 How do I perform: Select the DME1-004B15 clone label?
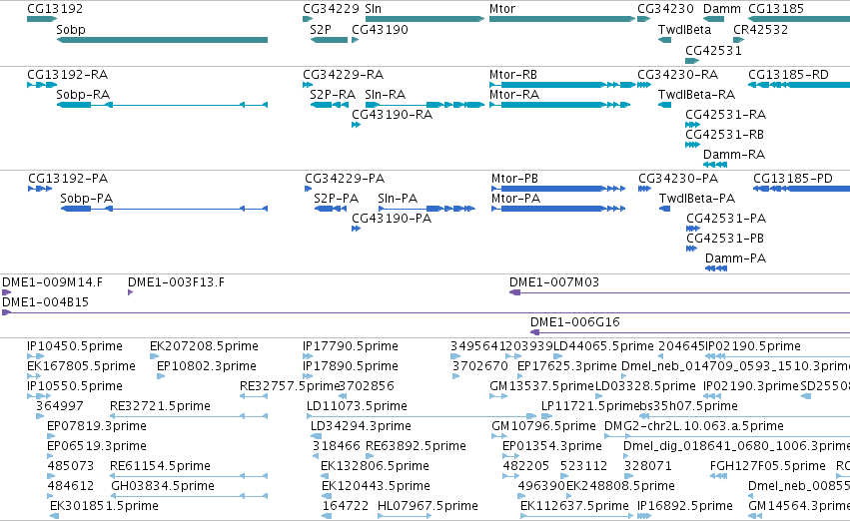click(x=46, y=302)
